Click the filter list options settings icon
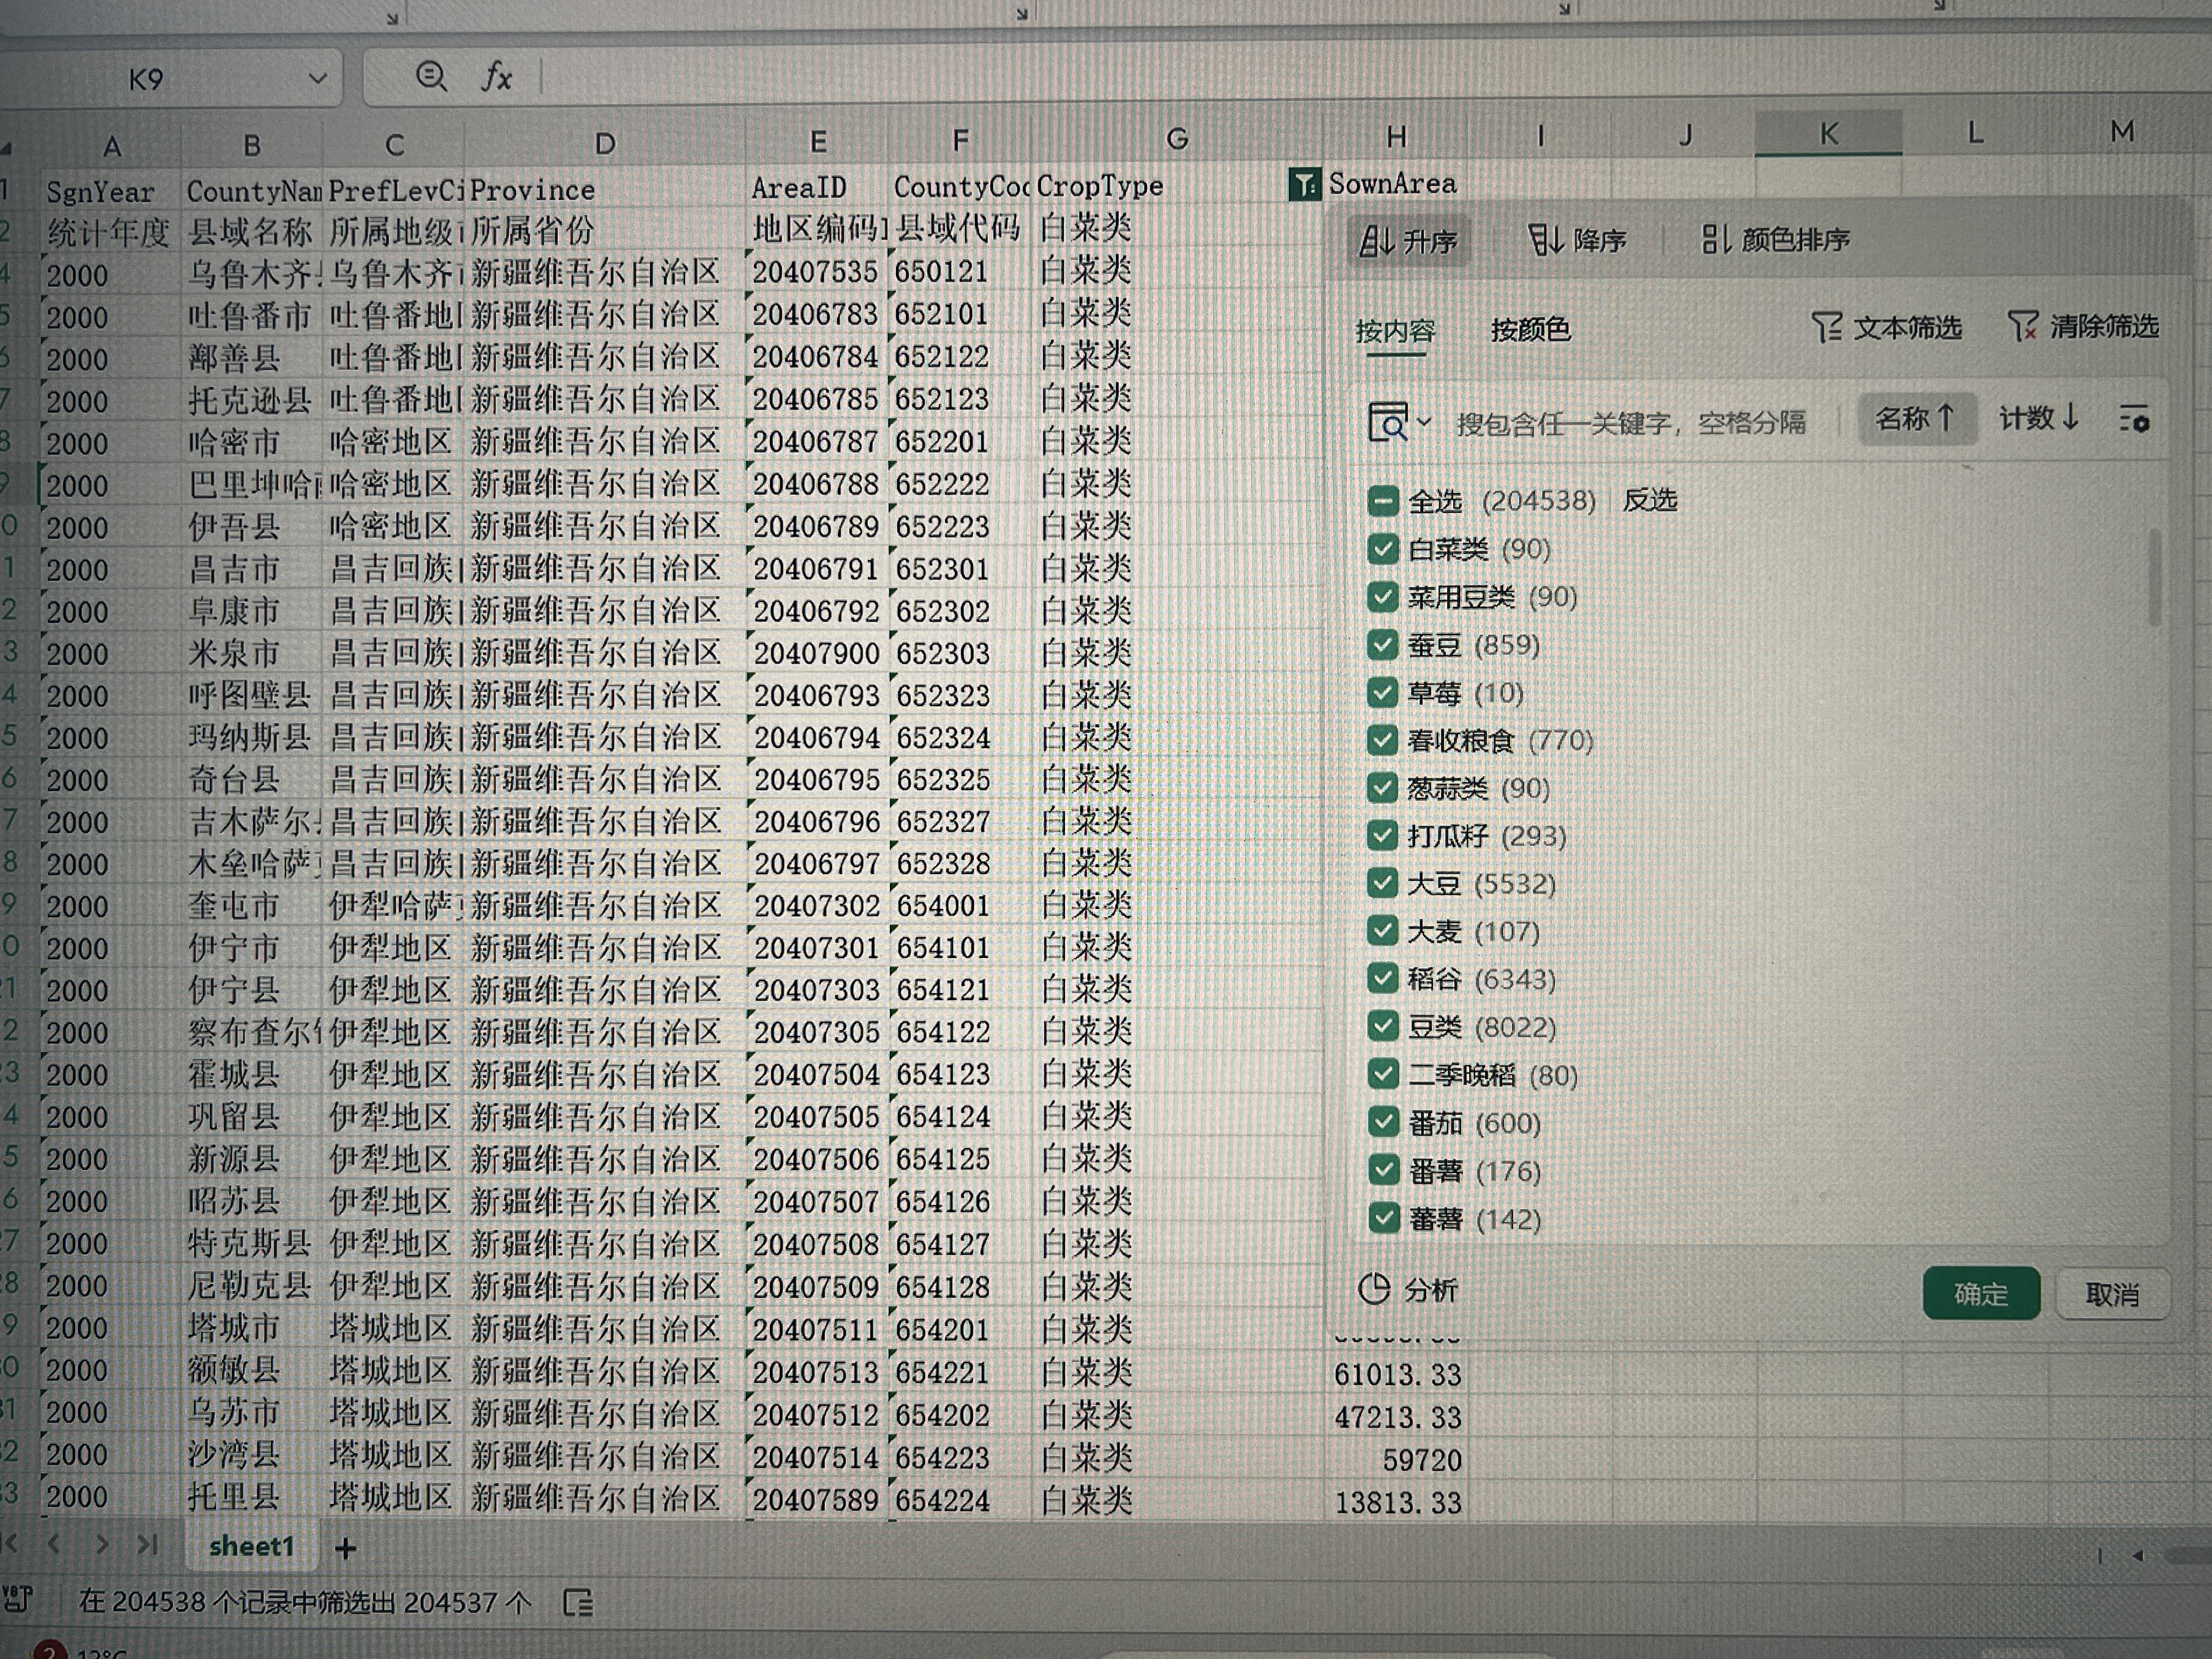This screenshot has width=2212, height=1659. 2133,420
